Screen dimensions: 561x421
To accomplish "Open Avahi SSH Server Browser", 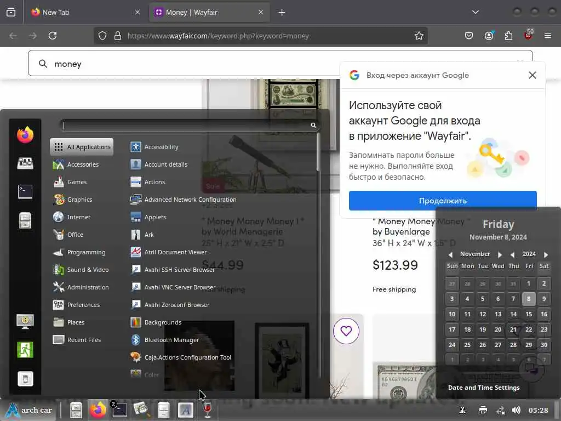I will pyautogui.click(x=173, y=270).
